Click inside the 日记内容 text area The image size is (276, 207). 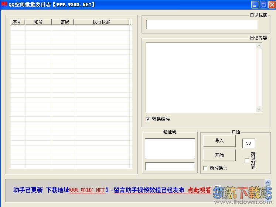click(201, 77)
